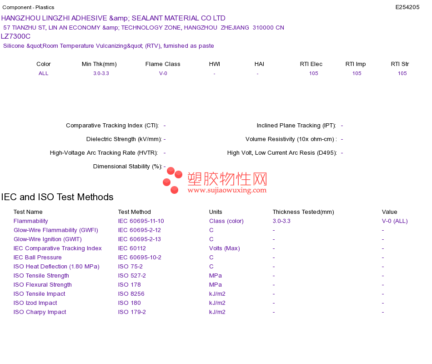Click the RTI Str value 105

(x=402, y=73)
